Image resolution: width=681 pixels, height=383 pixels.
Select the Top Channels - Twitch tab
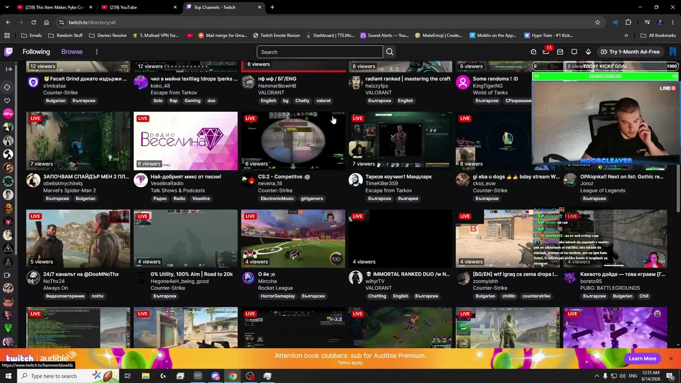(224, 7)
